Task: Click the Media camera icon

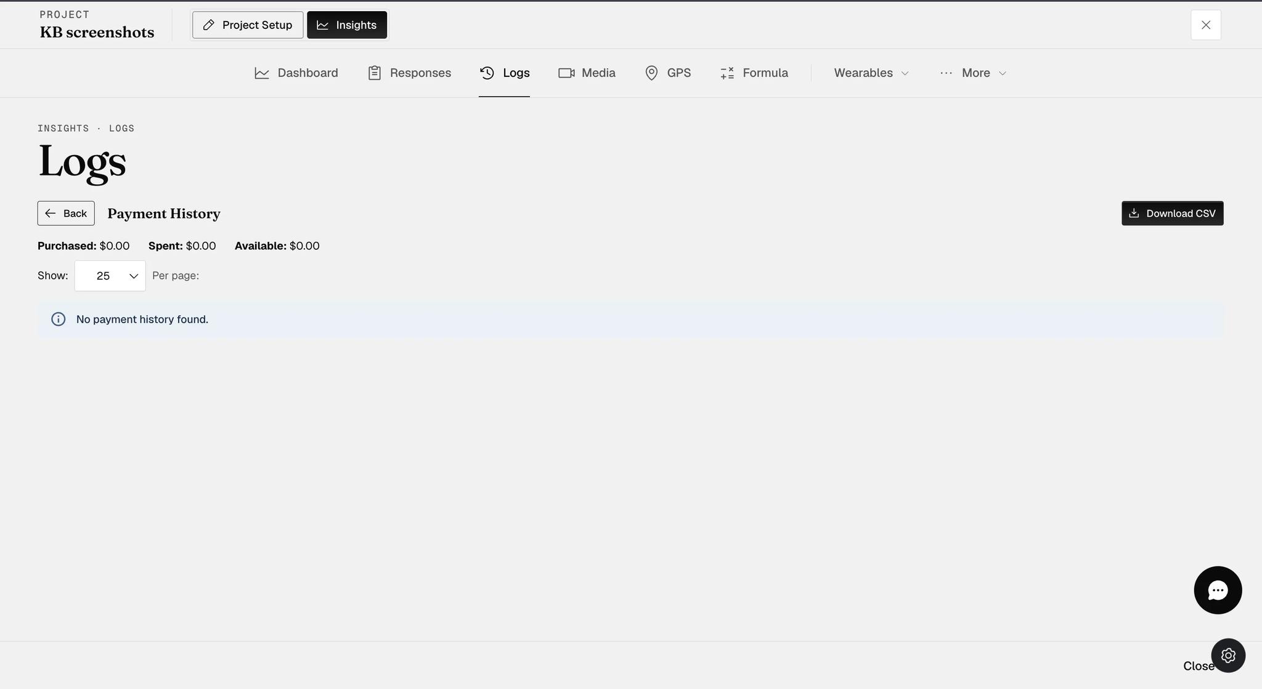Action: (566, 73)
